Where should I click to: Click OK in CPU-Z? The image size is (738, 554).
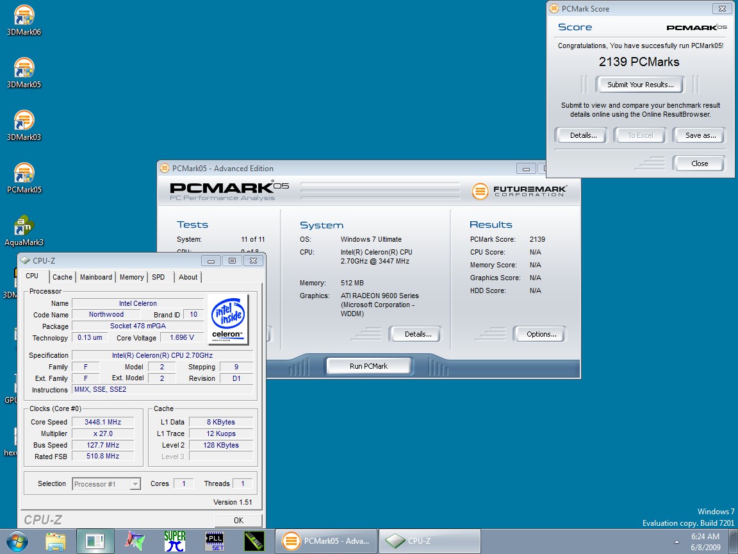238,520
